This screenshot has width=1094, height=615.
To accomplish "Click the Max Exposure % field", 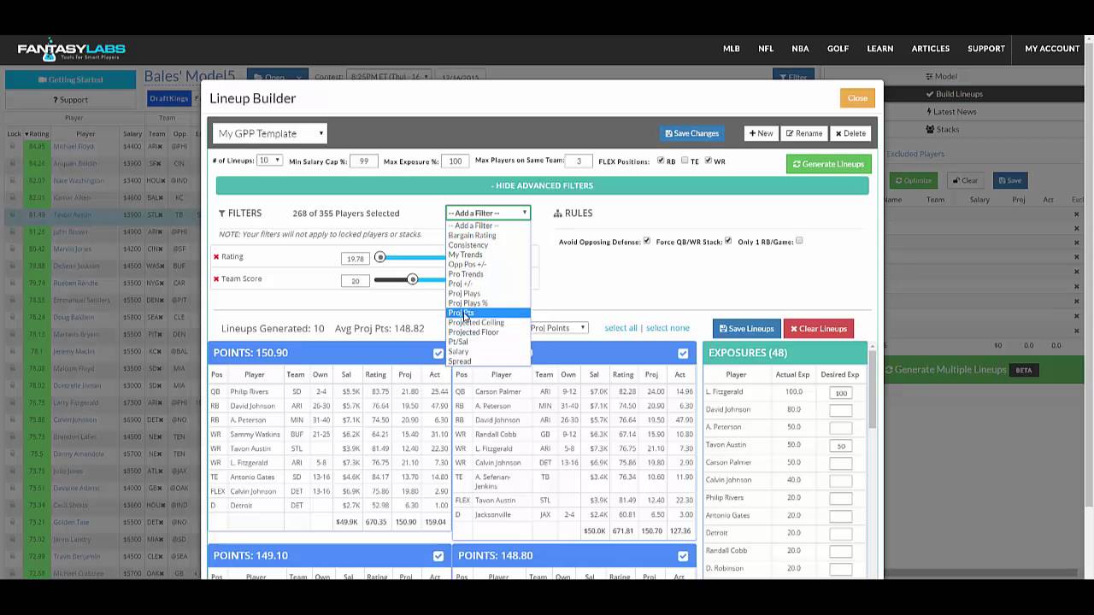I will (x=455, y=161).
